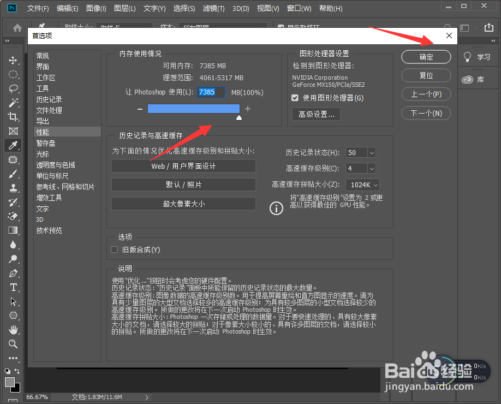Expand status bar info chevron
501x404 pixels.
pyautogui.click(x=147, y=397)
